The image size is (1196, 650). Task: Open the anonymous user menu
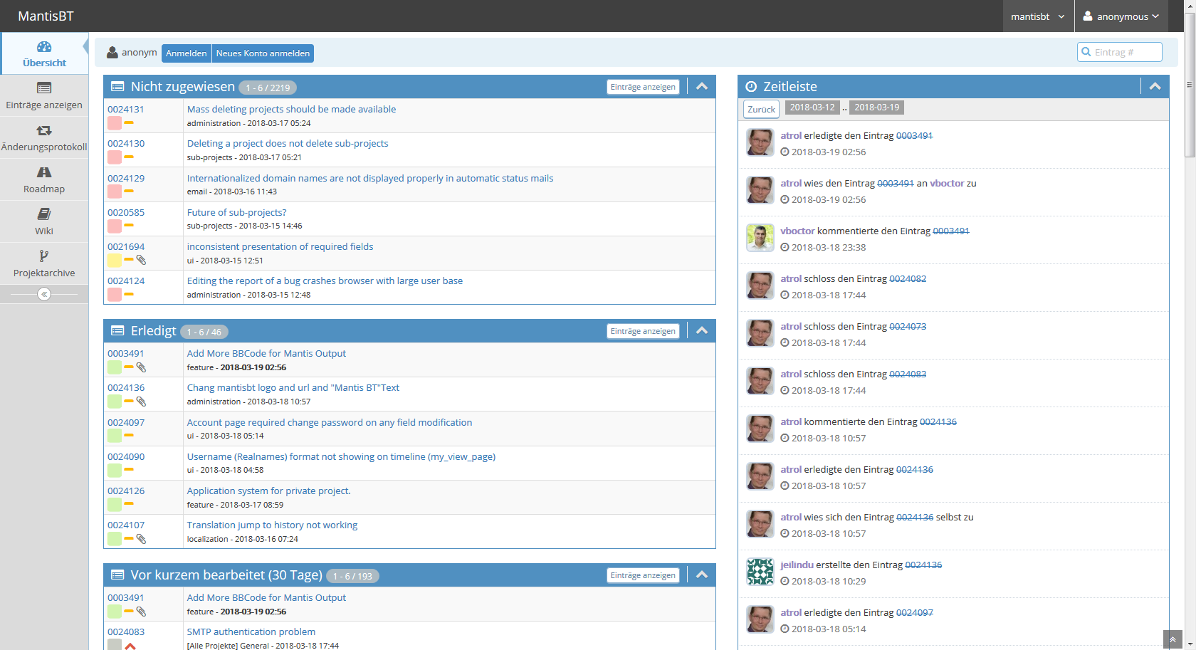click(x=1121, y=16)
